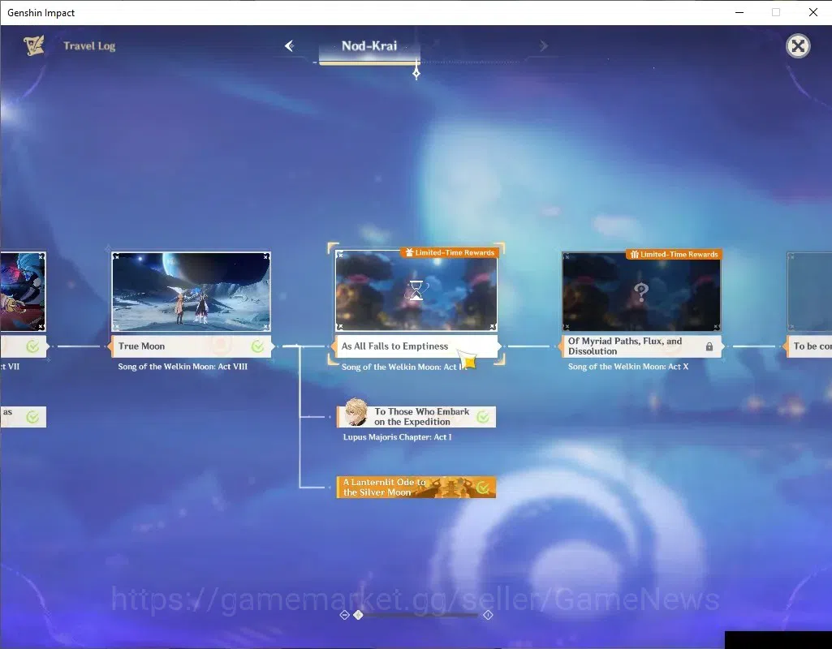This screenshot has width=832, height=649.
Task: Click the Song of the Welkin Moon: Act VIII subtitle
Action: (x=183, y=367)
